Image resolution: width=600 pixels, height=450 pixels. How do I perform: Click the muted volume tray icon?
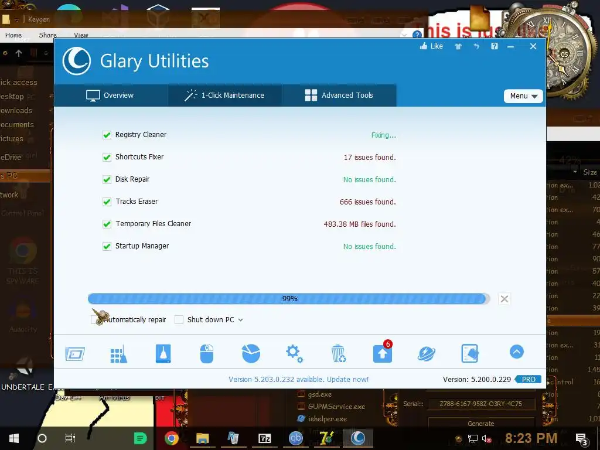click(x=486, y=439)
